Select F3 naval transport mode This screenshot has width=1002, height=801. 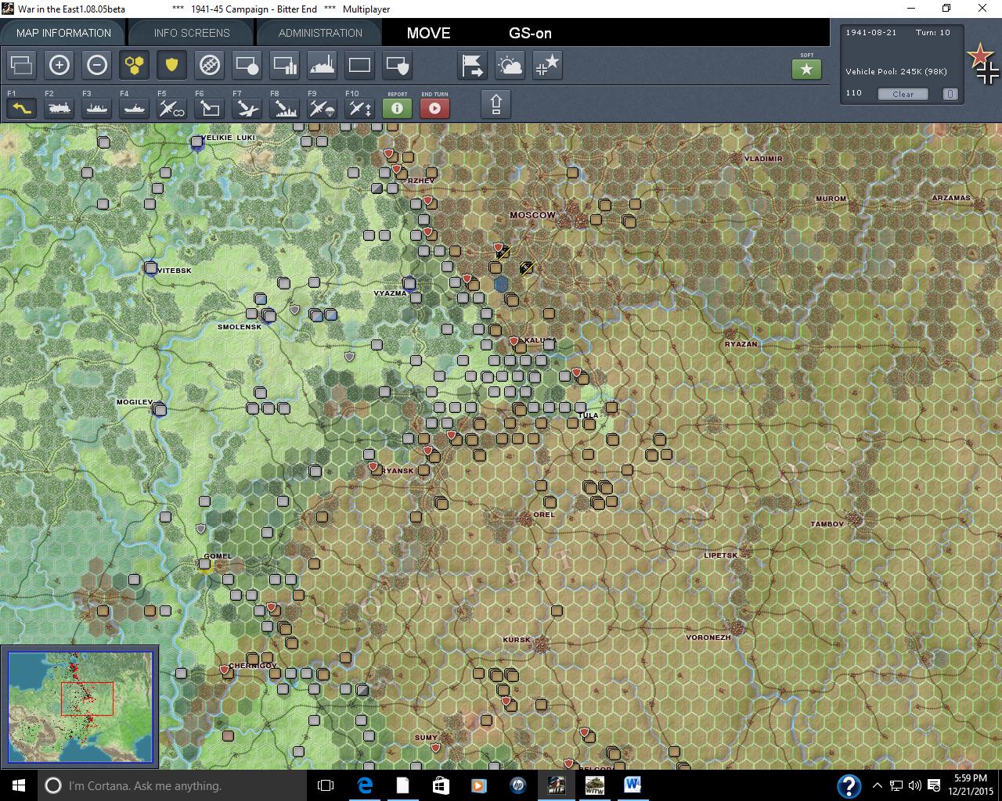[97, 108]
